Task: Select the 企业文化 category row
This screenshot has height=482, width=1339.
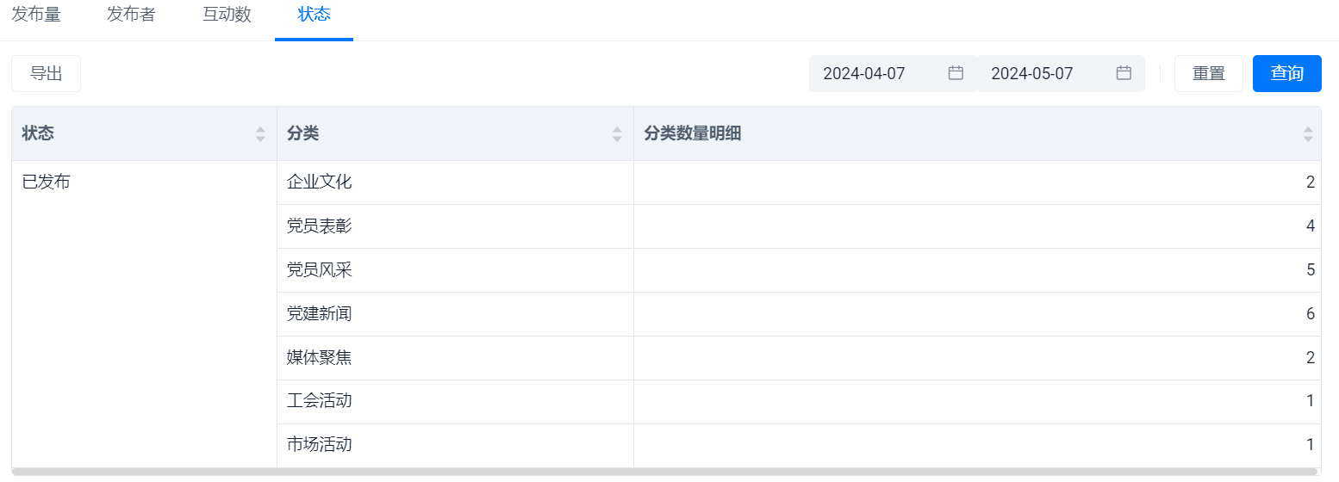Action: 799,182
